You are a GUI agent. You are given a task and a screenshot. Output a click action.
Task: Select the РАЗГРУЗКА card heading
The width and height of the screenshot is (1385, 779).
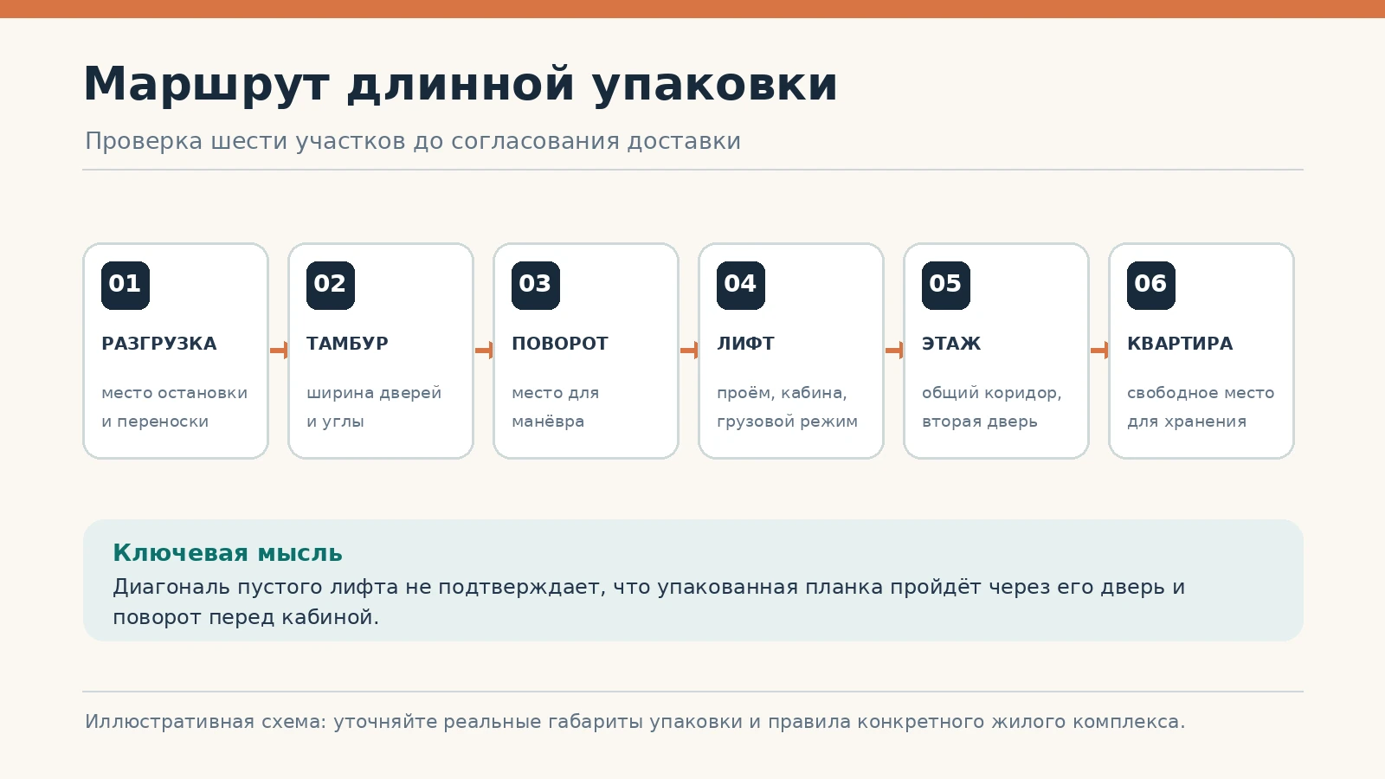pos(159,344)
